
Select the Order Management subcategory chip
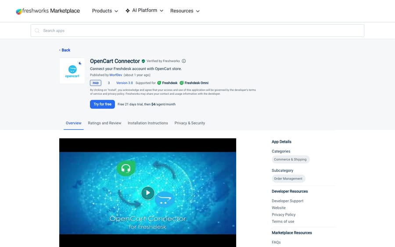[x=288, y=179]
